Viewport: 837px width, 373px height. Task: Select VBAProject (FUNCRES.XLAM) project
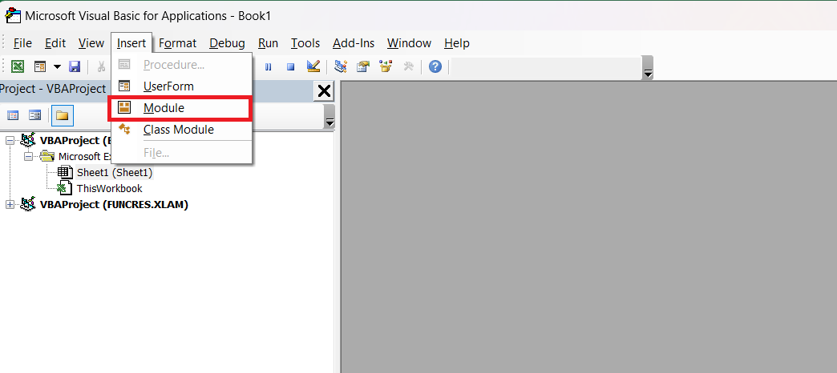(x=114, y=205)
